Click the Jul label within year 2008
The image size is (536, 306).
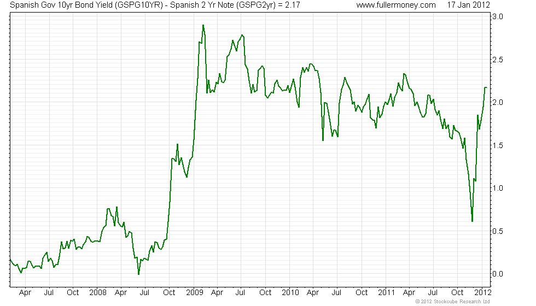coord(144,293)
